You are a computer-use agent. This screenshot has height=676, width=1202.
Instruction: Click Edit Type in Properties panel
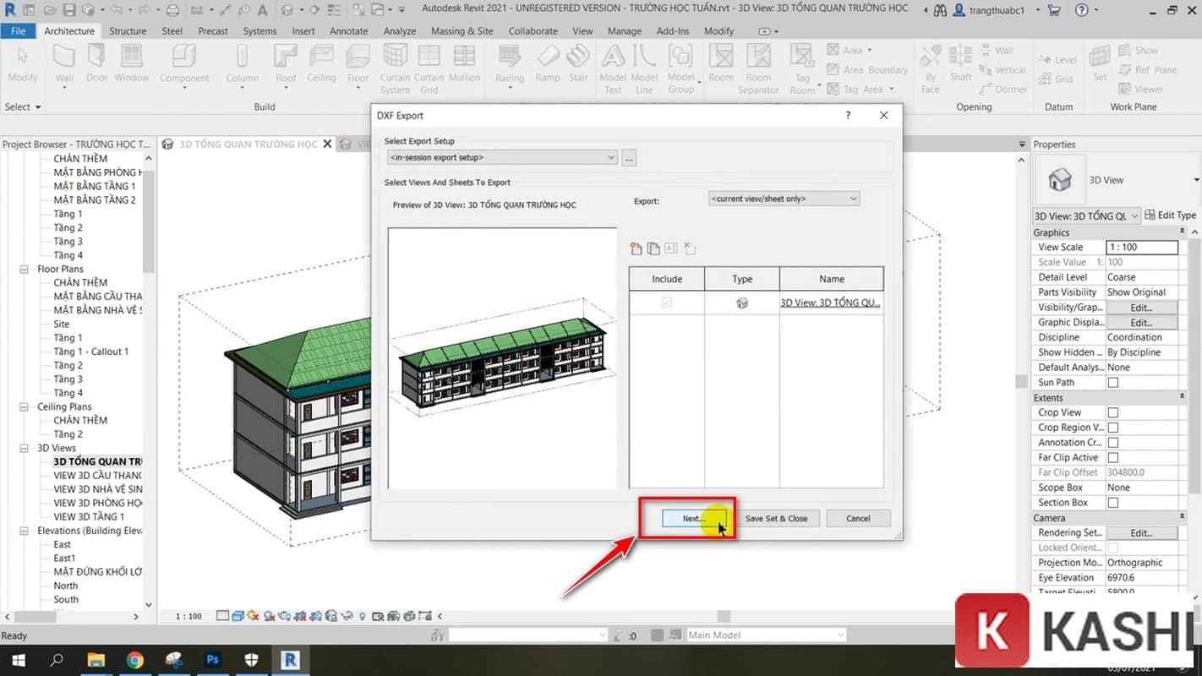[1171, 215]
